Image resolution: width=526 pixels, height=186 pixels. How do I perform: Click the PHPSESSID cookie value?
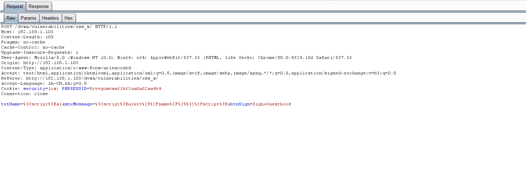tap(125, 89)
